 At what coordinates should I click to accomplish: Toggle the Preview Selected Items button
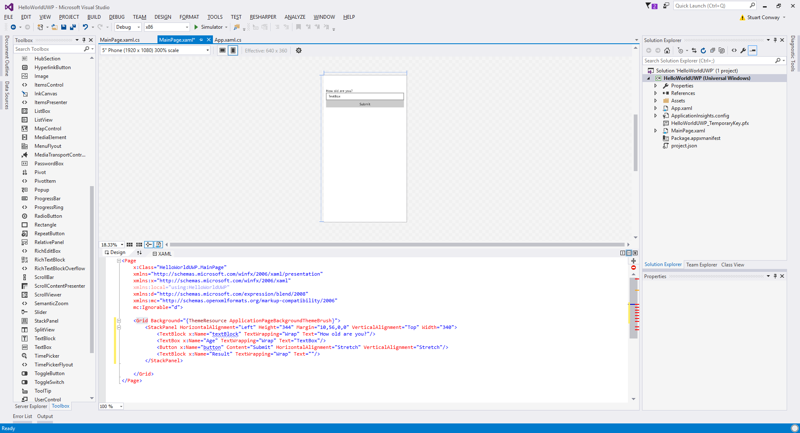[752, 50]
